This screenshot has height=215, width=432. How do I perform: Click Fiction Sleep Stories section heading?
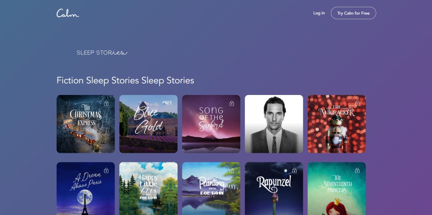point(125,80)
